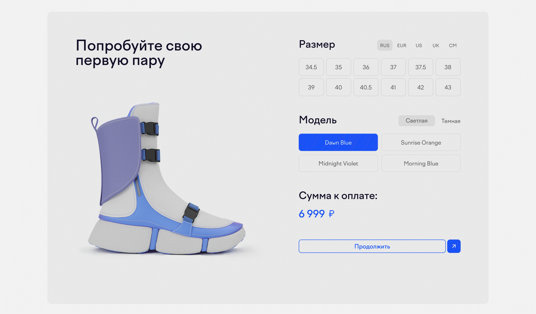The image size is (536, 314).
Task: Select size 36
Action: (x=366, y=67)
